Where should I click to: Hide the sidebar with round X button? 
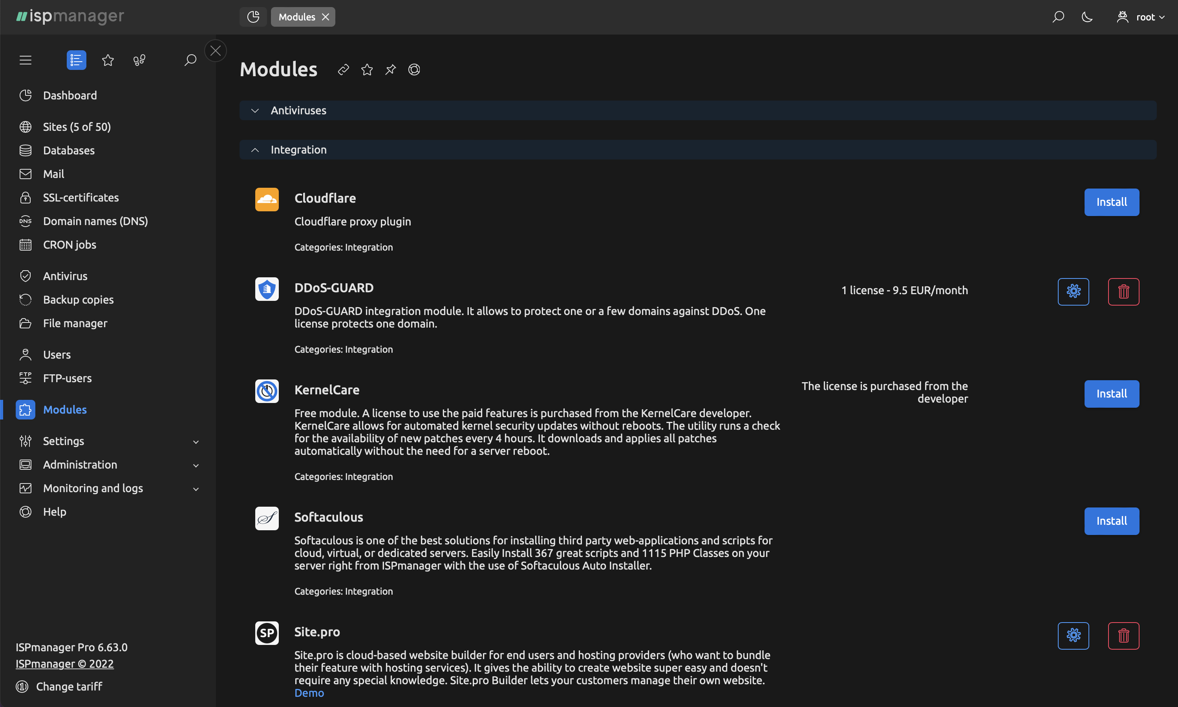click(216, 50)
